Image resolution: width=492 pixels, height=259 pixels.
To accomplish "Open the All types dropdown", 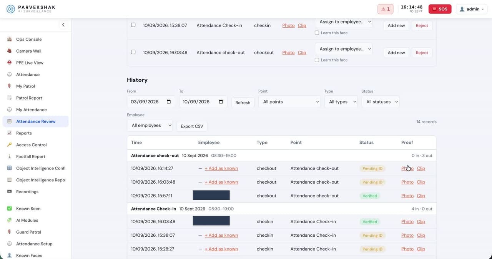I will [x=341, y=102].
